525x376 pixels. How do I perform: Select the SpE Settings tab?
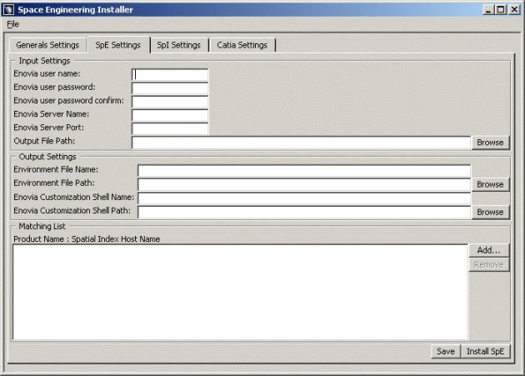coord(117,45)
